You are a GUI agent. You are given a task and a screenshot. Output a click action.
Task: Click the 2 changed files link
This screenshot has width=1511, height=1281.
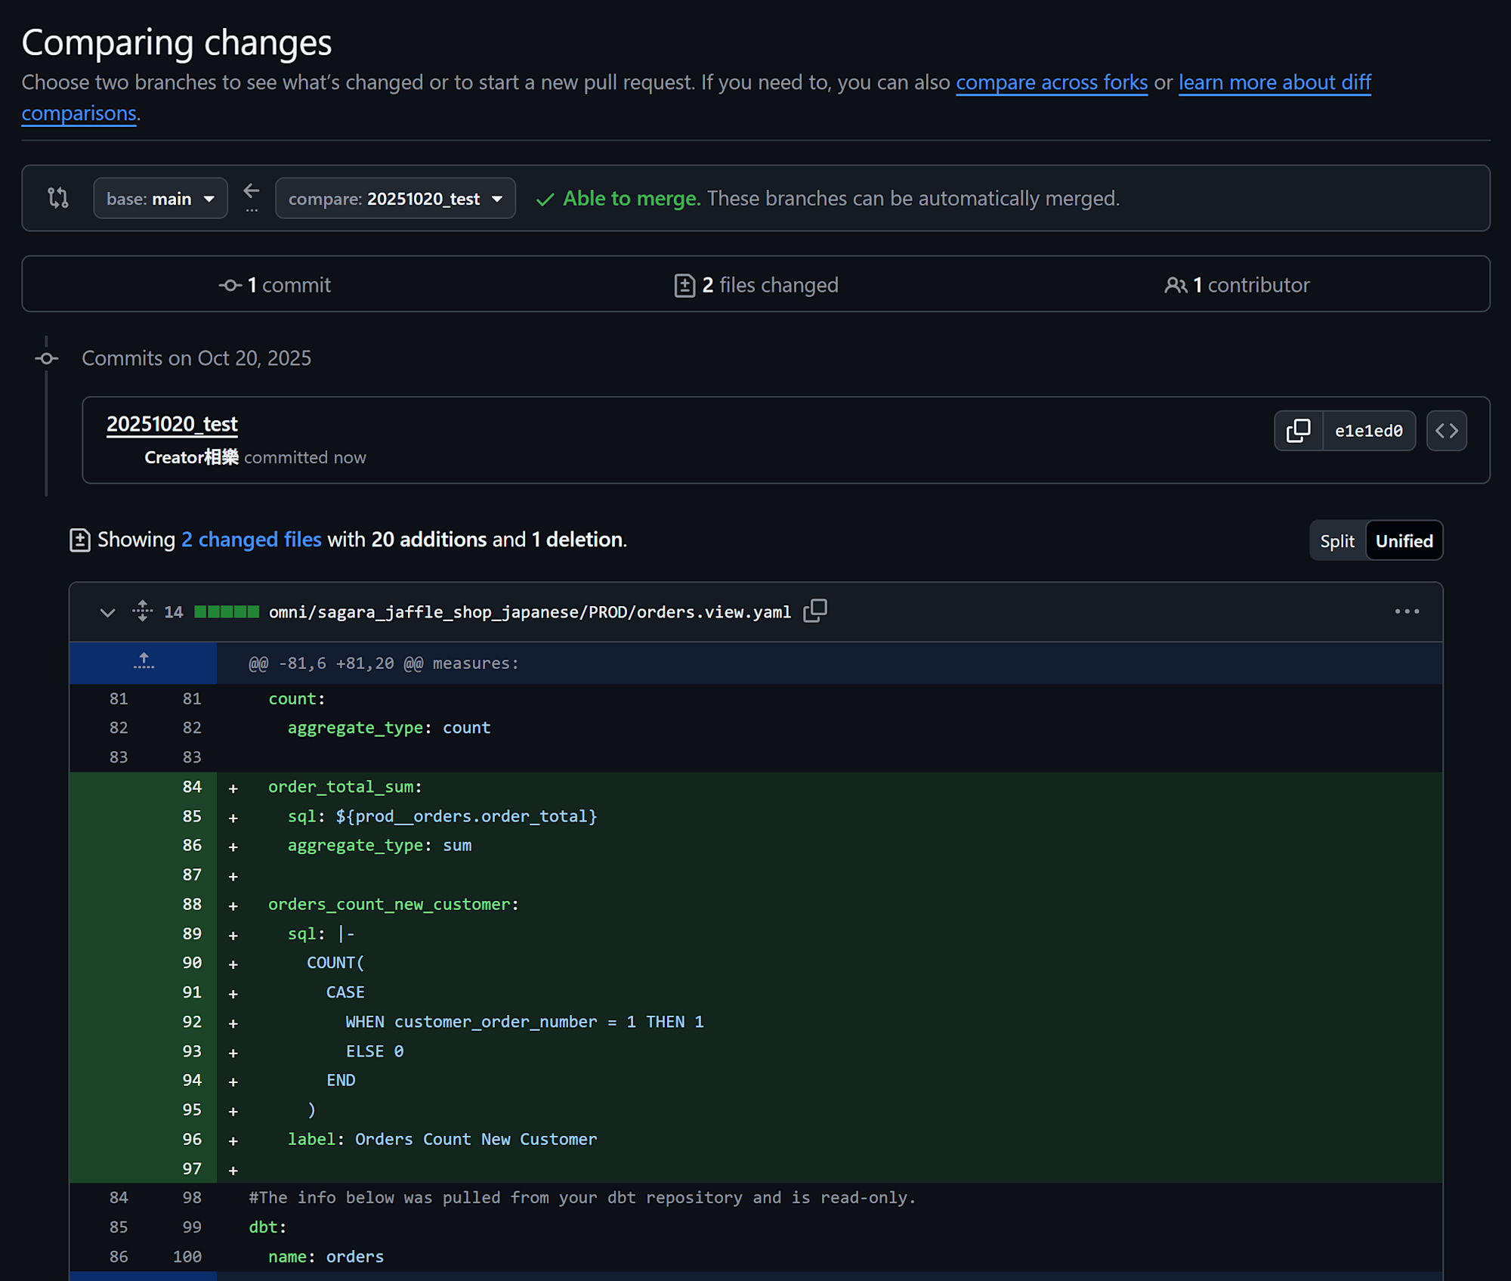[251, 540]
